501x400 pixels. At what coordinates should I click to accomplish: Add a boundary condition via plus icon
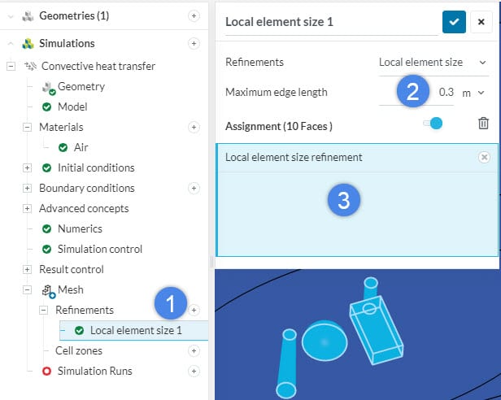click(x=194, y=188)
